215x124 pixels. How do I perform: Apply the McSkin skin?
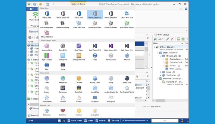coord(127,57)
